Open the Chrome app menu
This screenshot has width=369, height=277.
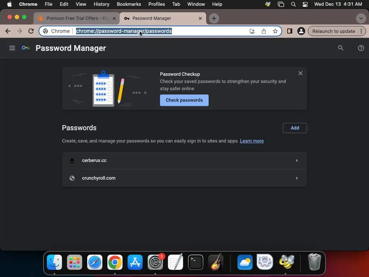(28, 4)
